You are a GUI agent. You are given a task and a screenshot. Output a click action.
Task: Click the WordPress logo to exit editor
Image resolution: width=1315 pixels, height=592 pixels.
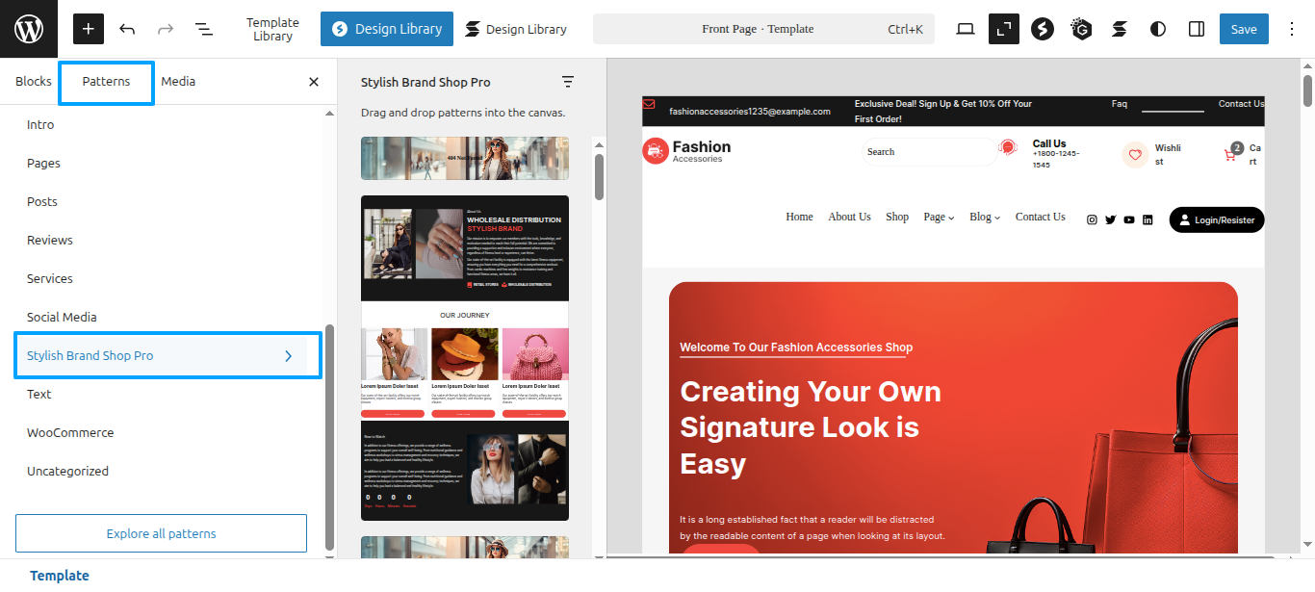click(x=29, y=29)
